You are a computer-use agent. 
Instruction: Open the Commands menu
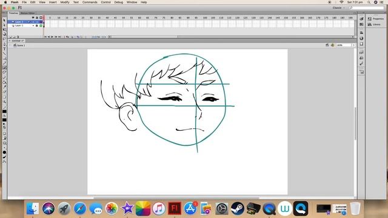[90, 2]
